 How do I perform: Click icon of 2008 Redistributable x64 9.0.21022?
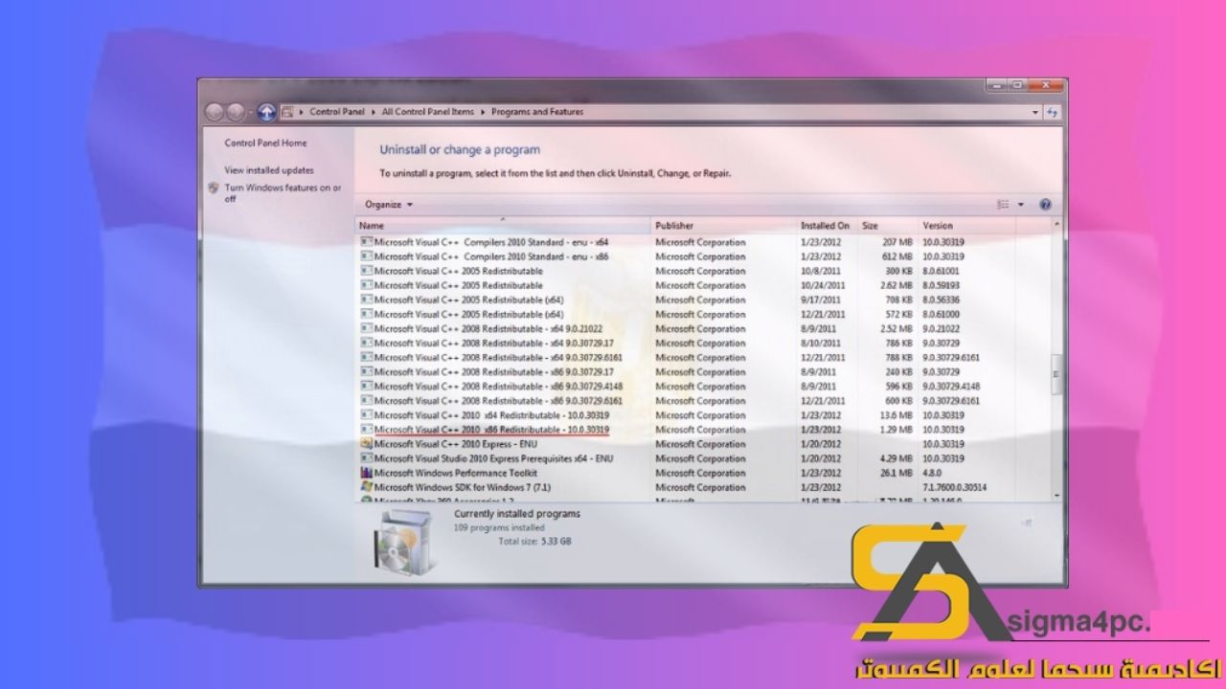pyautogui.click(x=366, y=328)
